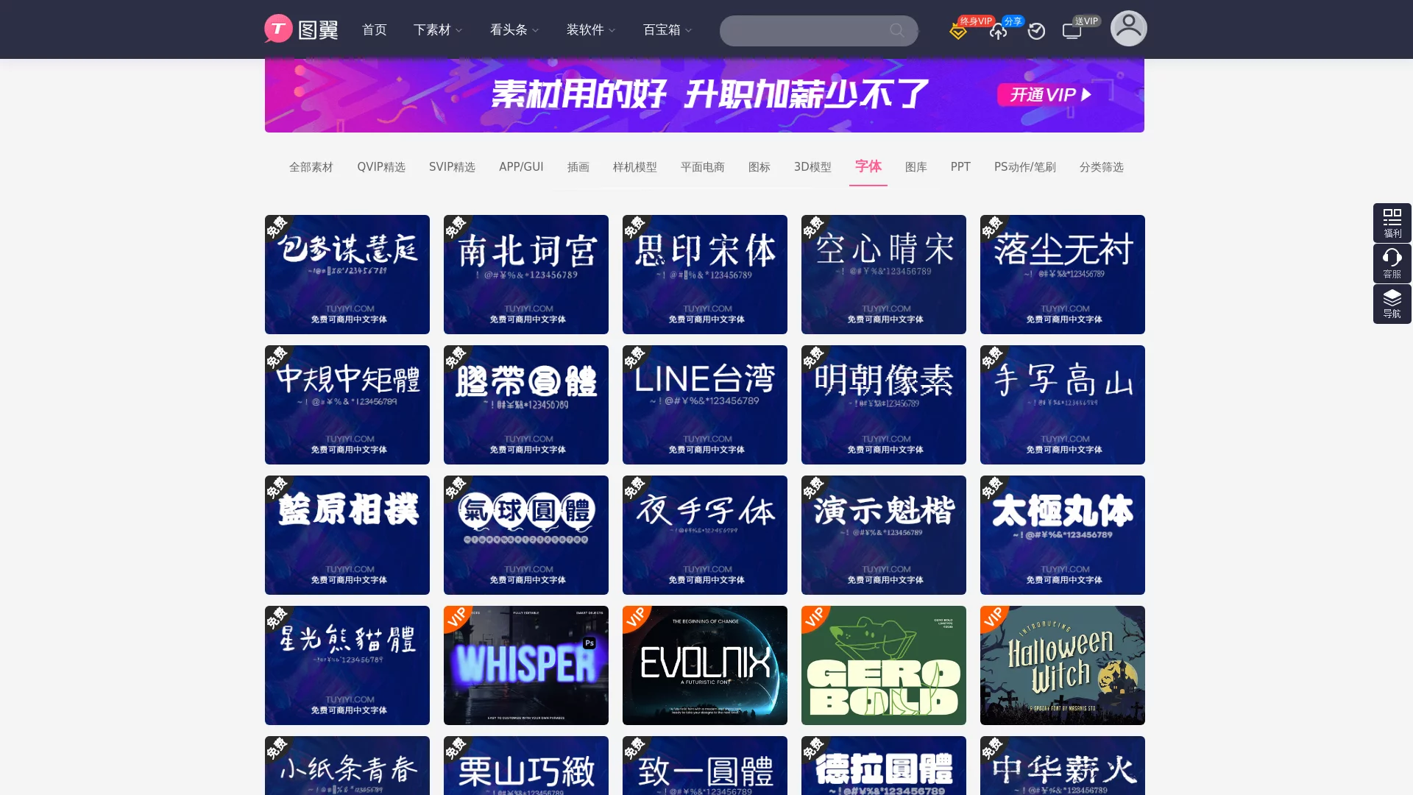Open the user account avatar icon
Image resolution: width=1413 pixels, height=795 pixels.
[1128, 28]
